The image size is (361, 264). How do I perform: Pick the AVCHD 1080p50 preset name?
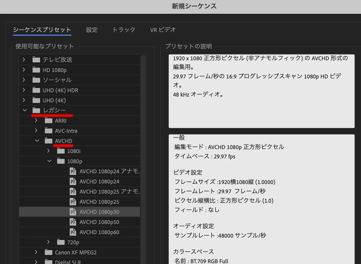pos(99,222)
